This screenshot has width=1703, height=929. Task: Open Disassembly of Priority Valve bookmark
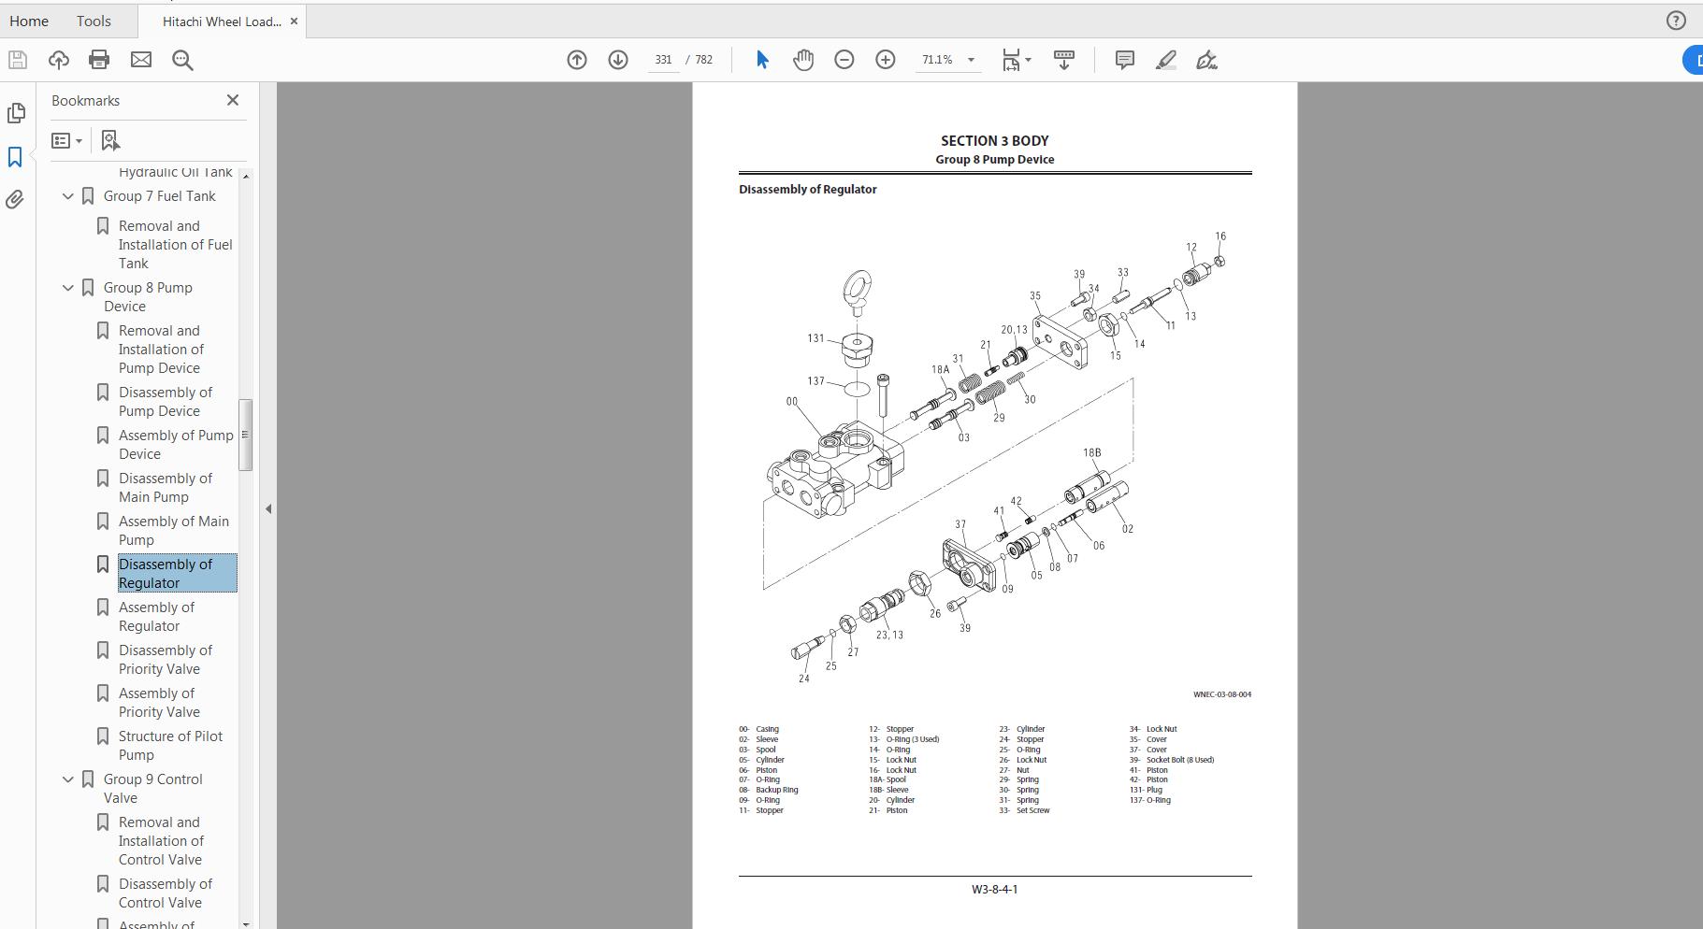click(x=166, y=660)
